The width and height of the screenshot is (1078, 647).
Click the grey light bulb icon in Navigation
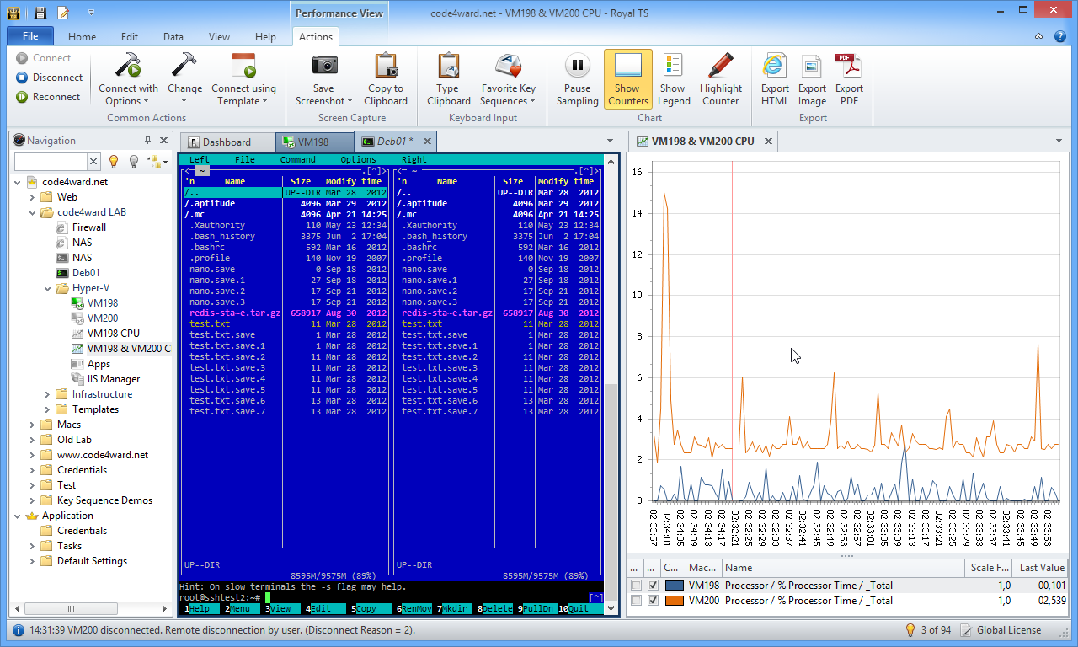[x=133, y=161]
